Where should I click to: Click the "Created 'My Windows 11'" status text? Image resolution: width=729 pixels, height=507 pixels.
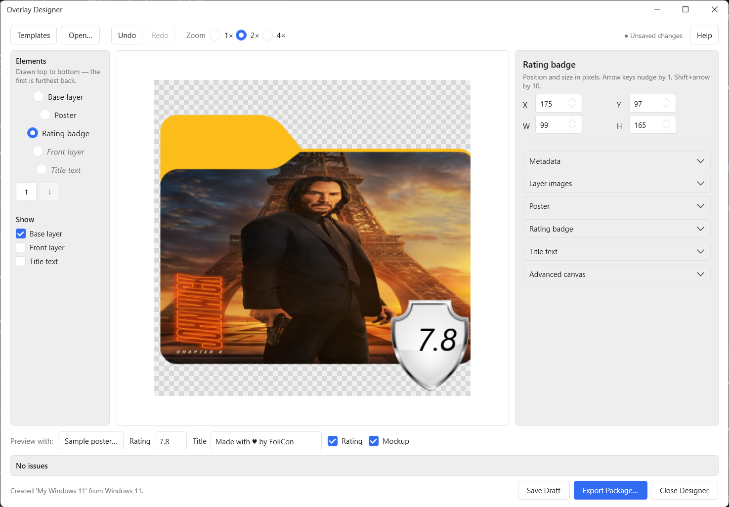click(77, 491)
